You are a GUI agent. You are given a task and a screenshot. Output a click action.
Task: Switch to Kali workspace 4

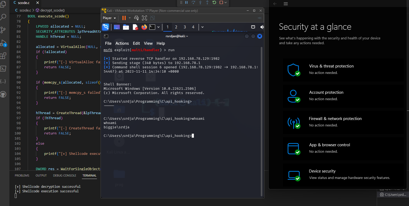pos(193,27)
